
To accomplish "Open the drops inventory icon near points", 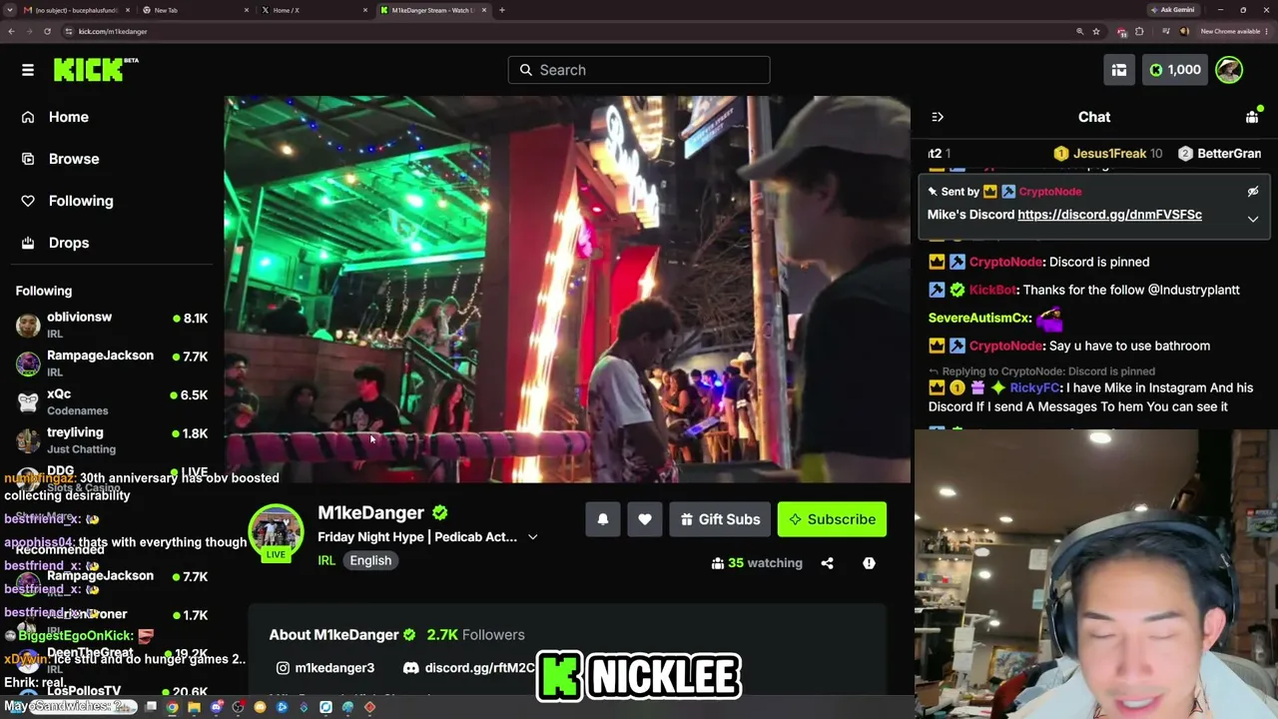I will click(1119, 70).
